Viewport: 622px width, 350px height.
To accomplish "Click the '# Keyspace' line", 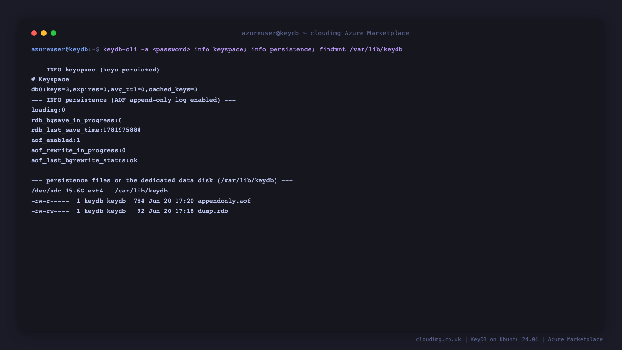I will point(50,80).
